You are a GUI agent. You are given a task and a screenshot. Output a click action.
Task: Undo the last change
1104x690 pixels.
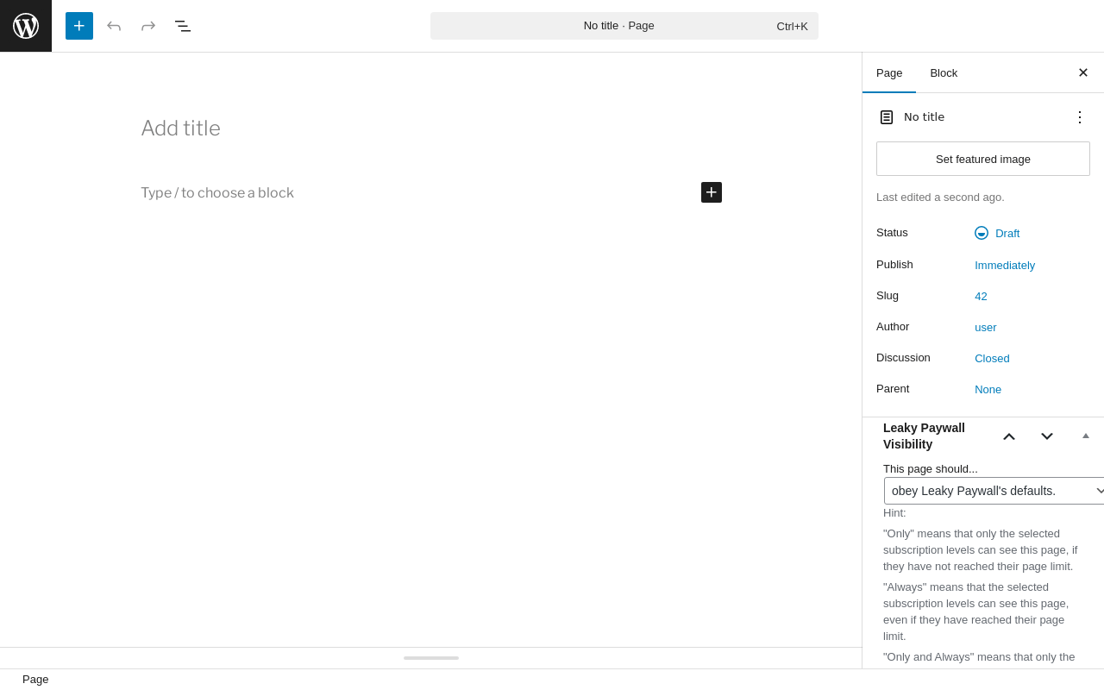[x=114, y=26]
